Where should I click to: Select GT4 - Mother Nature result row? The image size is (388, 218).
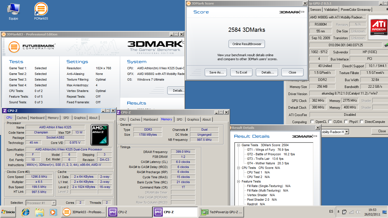click(x=268, y=163)
